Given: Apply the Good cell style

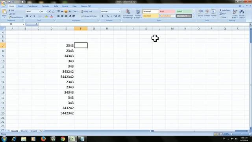Looking at the screenshot, I should [184, 11].
